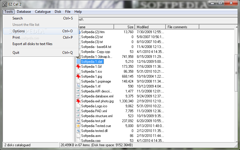The image size is (240, 150).
Task: Click the icon of Softpedia 1.rtf
Action: (78, 86)
